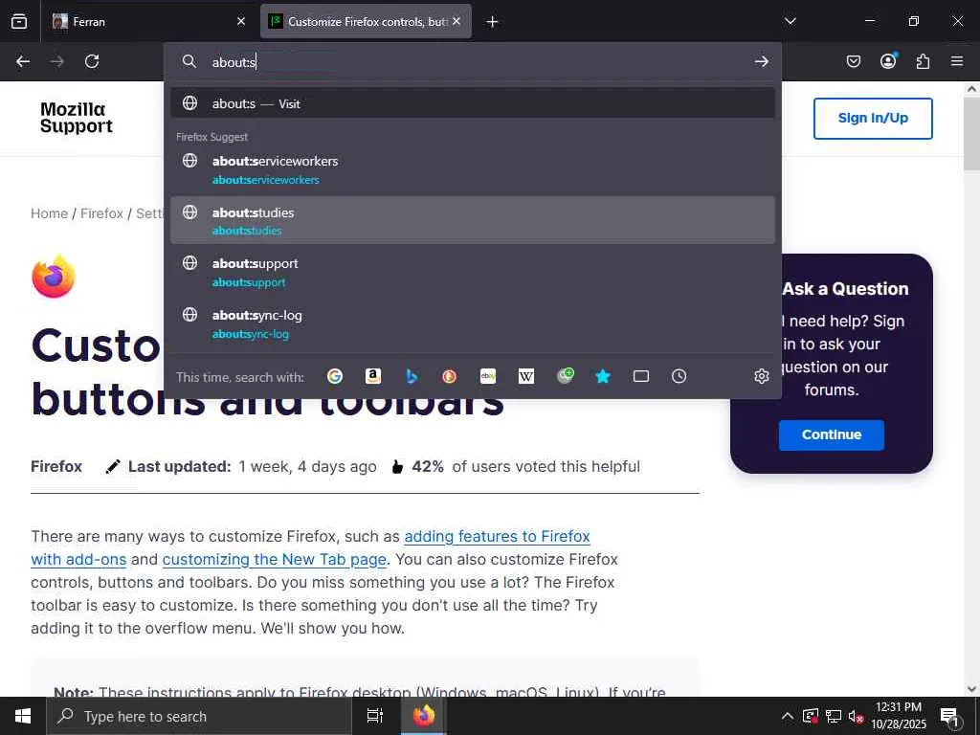Reload the current page
The height and width of the screenshot is (735, 980).
[x=92, y=61]
